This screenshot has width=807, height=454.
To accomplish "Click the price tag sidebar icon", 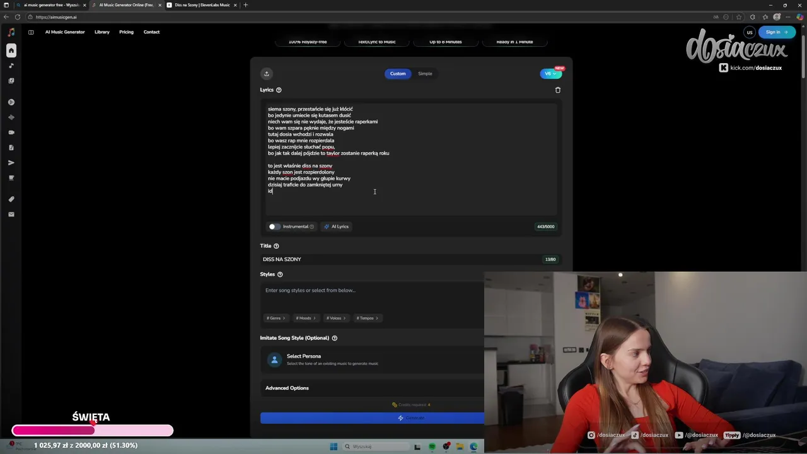I will pos(11,199).
